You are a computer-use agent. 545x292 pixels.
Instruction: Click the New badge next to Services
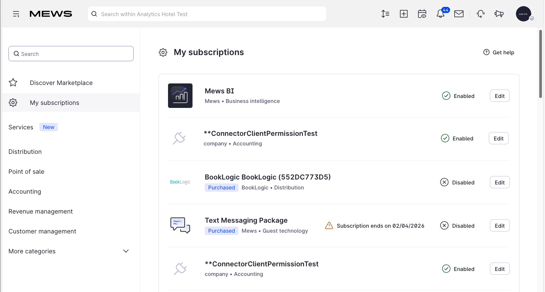(49, 127)
